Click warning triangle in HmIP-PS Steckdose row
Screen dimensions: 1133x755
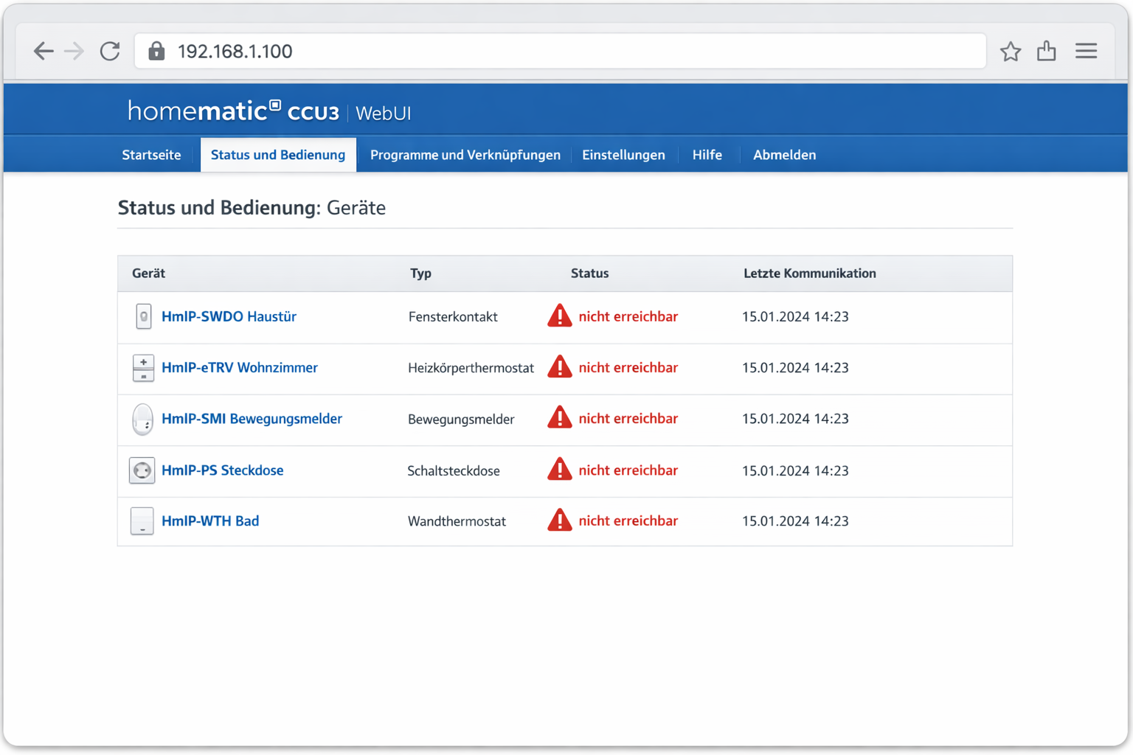tap(559, 470)
